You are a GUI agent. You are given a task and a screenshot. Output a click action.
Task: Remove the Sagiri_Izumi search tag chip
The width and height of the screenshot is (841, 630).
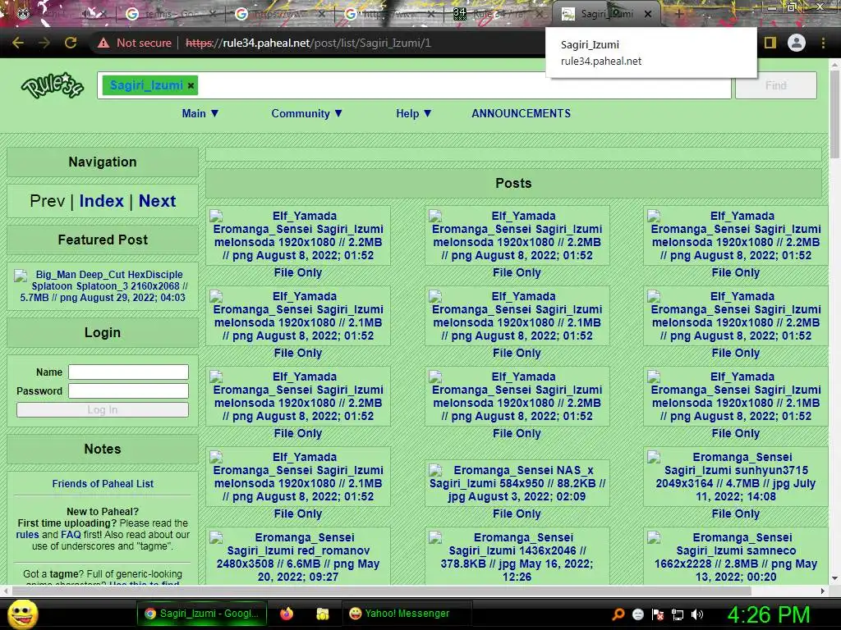coord(191,85)
